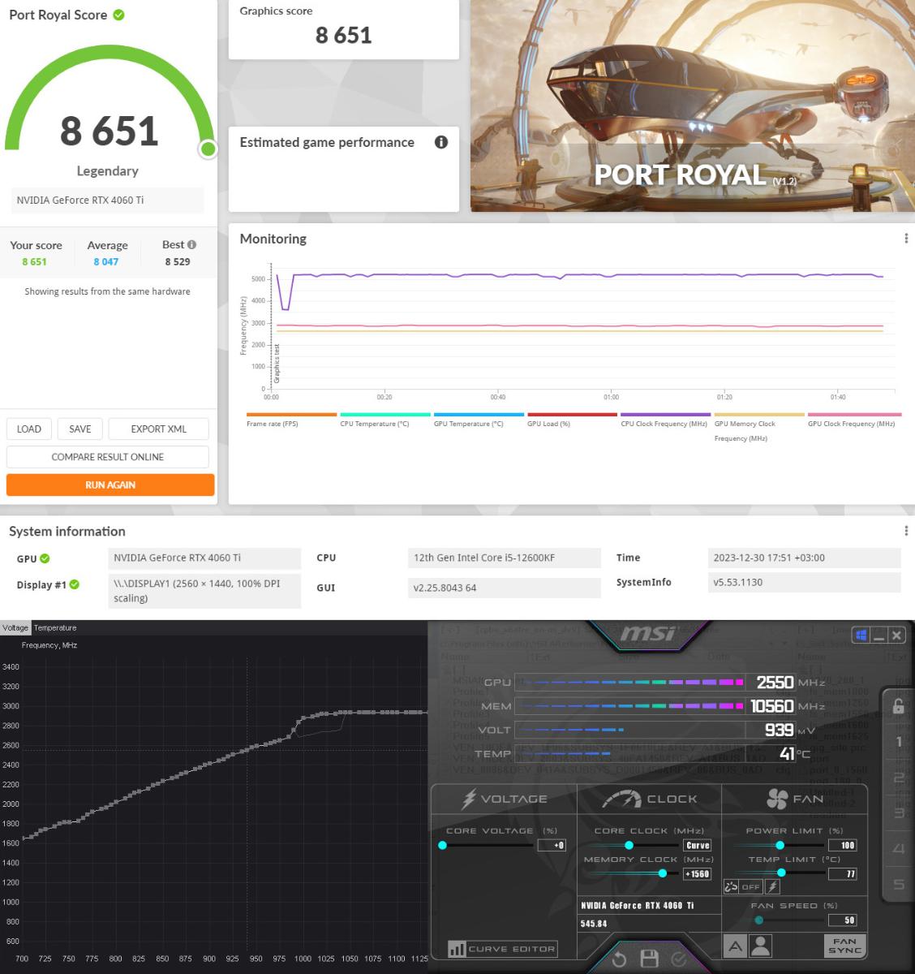Screen dimensions: 915x974
Task: Click the Temp Limit 77 value field
Action: pos(843,874)
